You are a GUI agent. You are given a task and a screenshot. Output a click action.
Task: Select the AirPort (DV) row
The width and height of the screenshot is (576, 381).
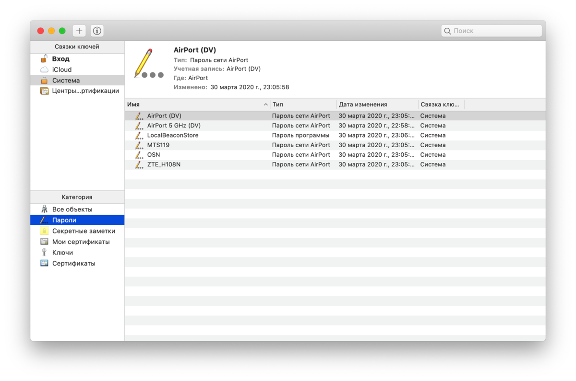(335, 115)
